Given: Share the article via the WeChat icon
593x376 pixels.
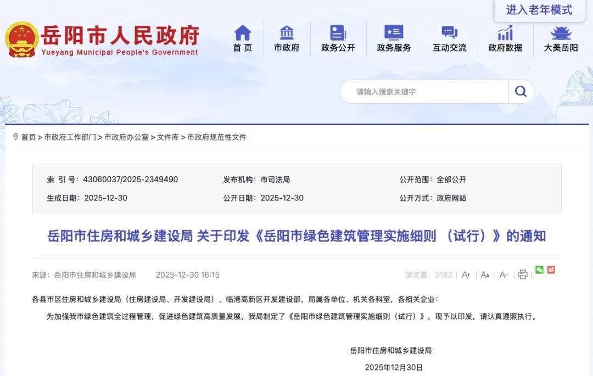Looking at the screenshot, I should point(540,270).
